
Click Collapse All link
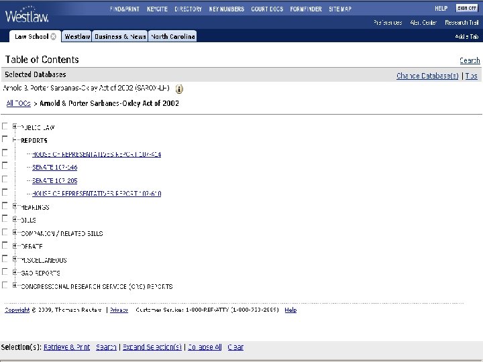point(205,347)
